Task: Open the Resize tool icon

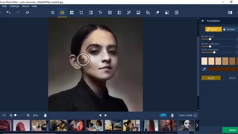Action: click(167, 12)
